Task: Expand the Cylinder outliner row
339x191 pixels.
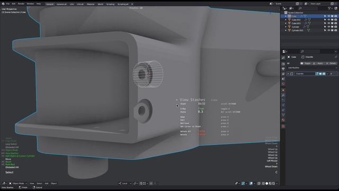Action: coord(286,27)
